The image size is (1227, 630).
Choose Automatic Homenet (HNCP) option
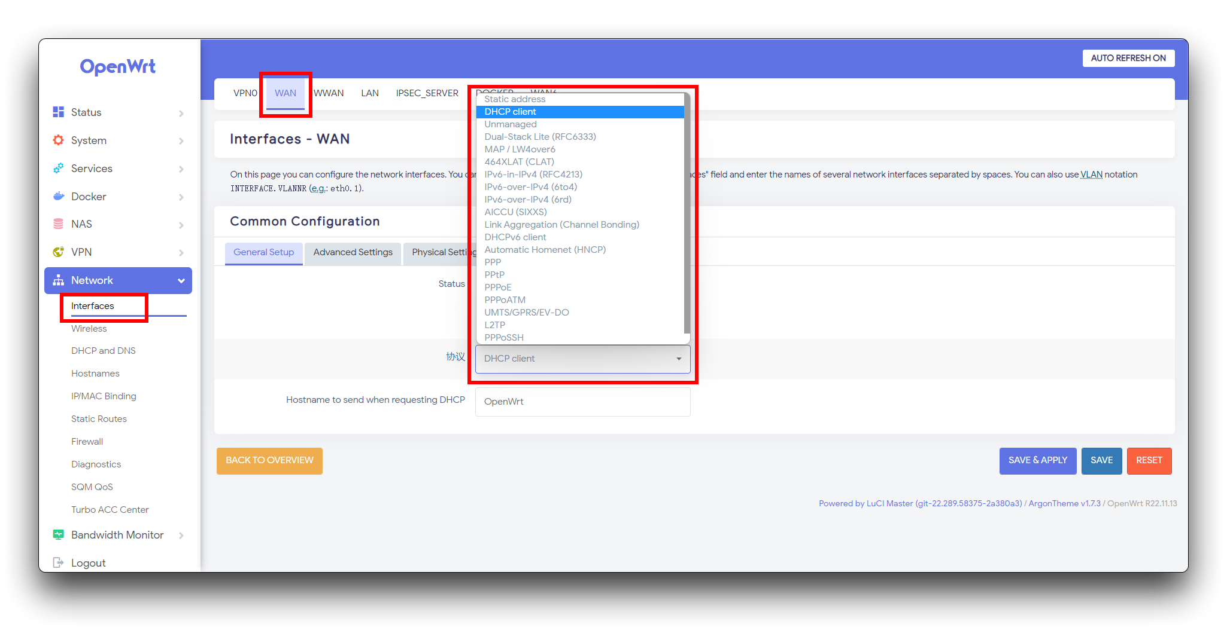(579, 250)
